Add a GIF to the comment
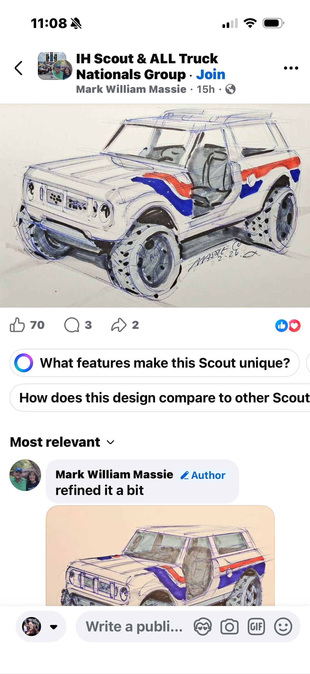 point(256,627)
